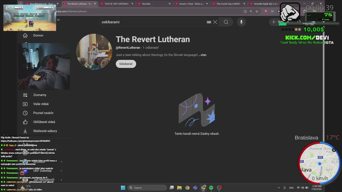The image size is (342, 192).
Task: Click the install app icon in address bar
Action: (245, 11)
